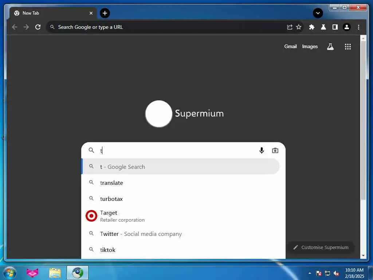Close the New Tab tab
The height and width of the screenshot is (280, 373).
click(x=91, y=13)
